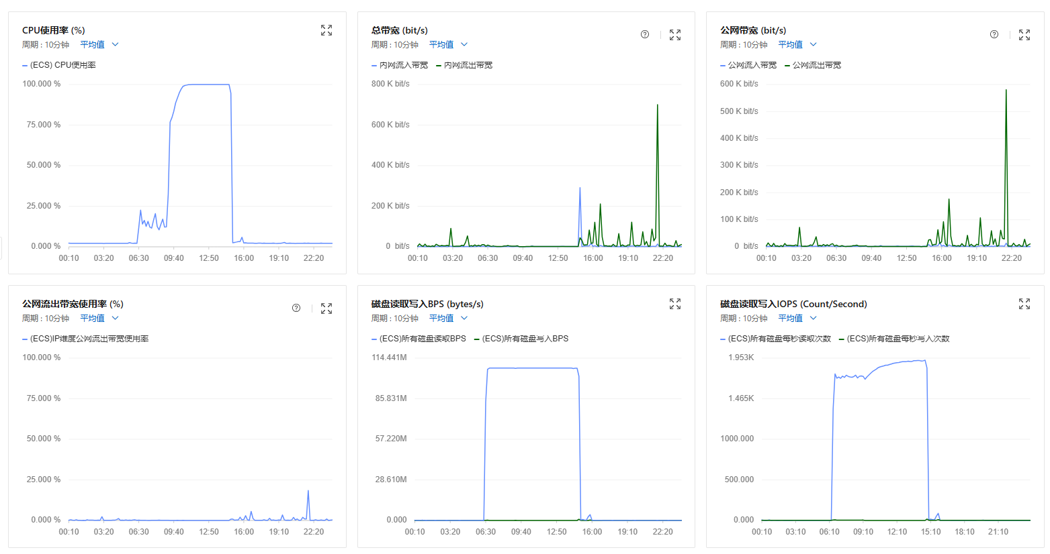The height and width of the screenshot is (554, 1050).
Task: Expand the 磁盘读取写入BPS chart to fullscreen
Action: tap(675, 304)
